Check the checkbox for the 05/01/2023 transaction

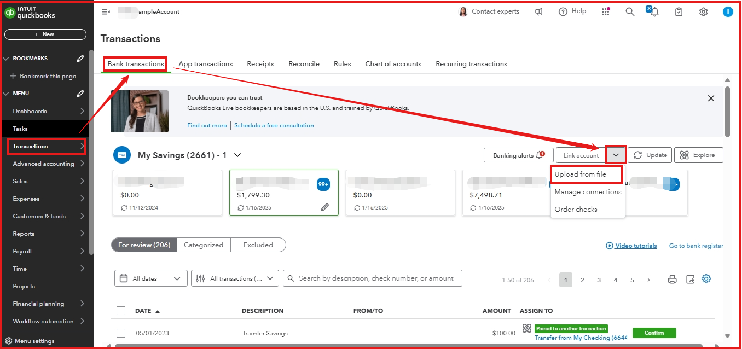[x=121, y=333]
